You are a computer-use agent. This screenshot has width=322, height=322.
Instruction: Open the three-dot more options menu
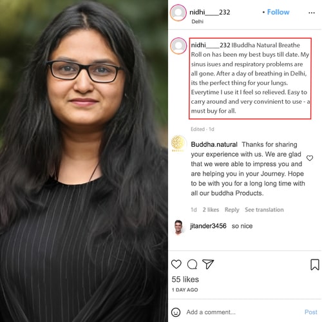(312, 13)
